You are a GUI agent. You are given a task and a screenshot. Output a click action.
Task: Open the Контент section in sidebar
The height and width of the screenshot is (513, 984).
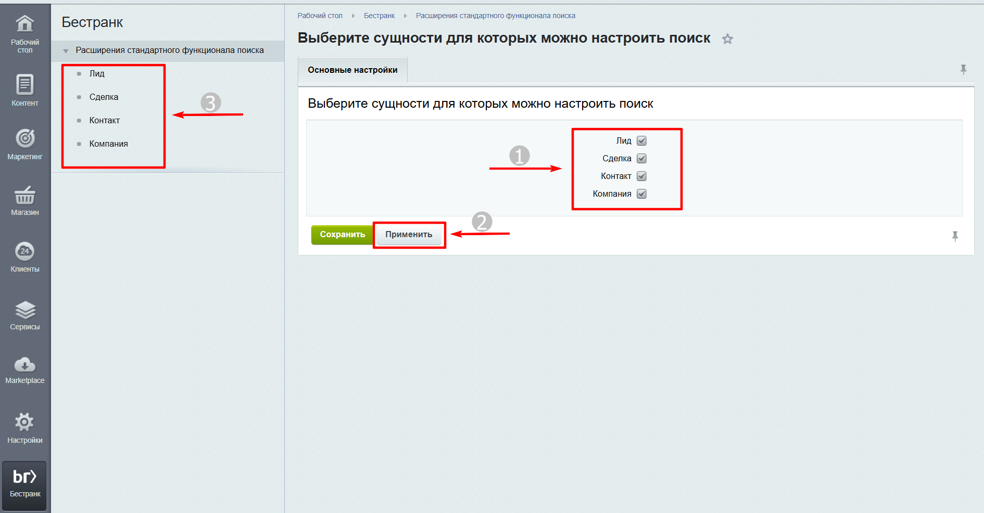[25, 85]
